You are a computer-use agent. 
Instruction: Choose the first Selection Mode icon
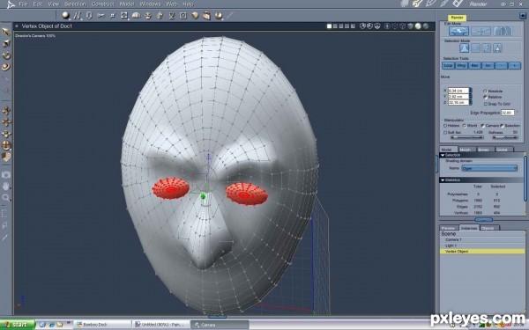pos(465,48)
